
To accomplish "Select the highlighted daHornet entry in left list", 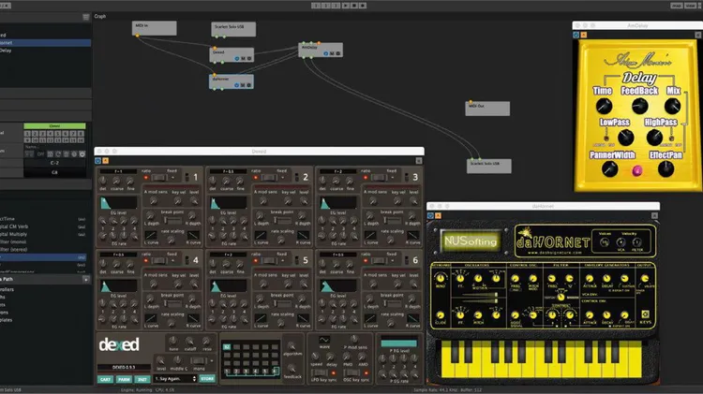I will pyautogui.click(x=45, y=42).
